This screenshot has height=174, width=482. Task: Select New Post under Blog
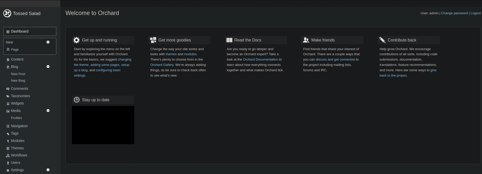[18, 74]
